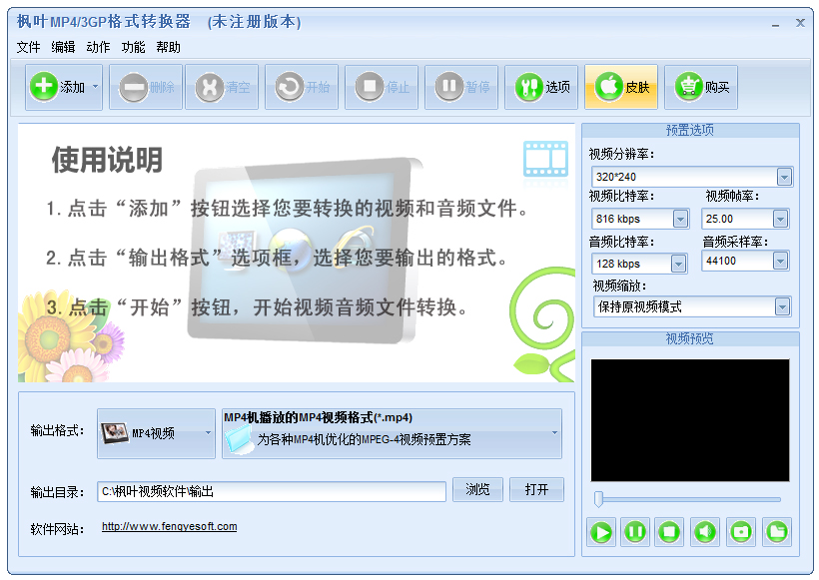This screenshot has height=580, width=819.
Task: Open the fengyesoft.com website link
Action: 169,526
